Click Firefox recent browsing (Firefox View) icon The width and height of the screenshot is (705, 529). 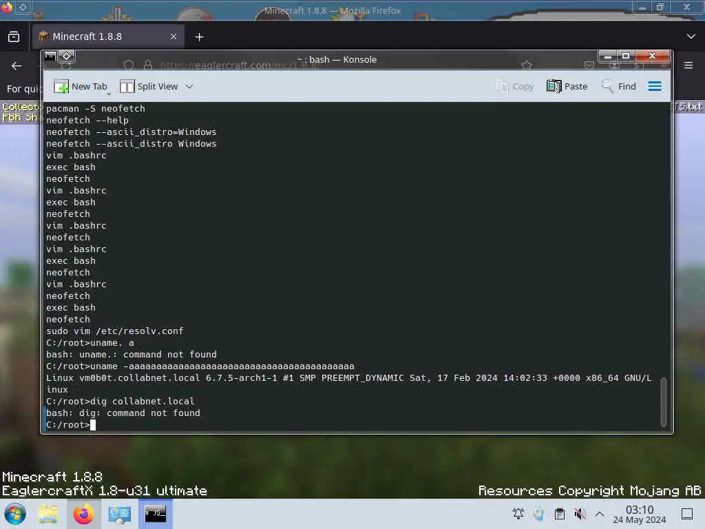[x=14, y=37]
